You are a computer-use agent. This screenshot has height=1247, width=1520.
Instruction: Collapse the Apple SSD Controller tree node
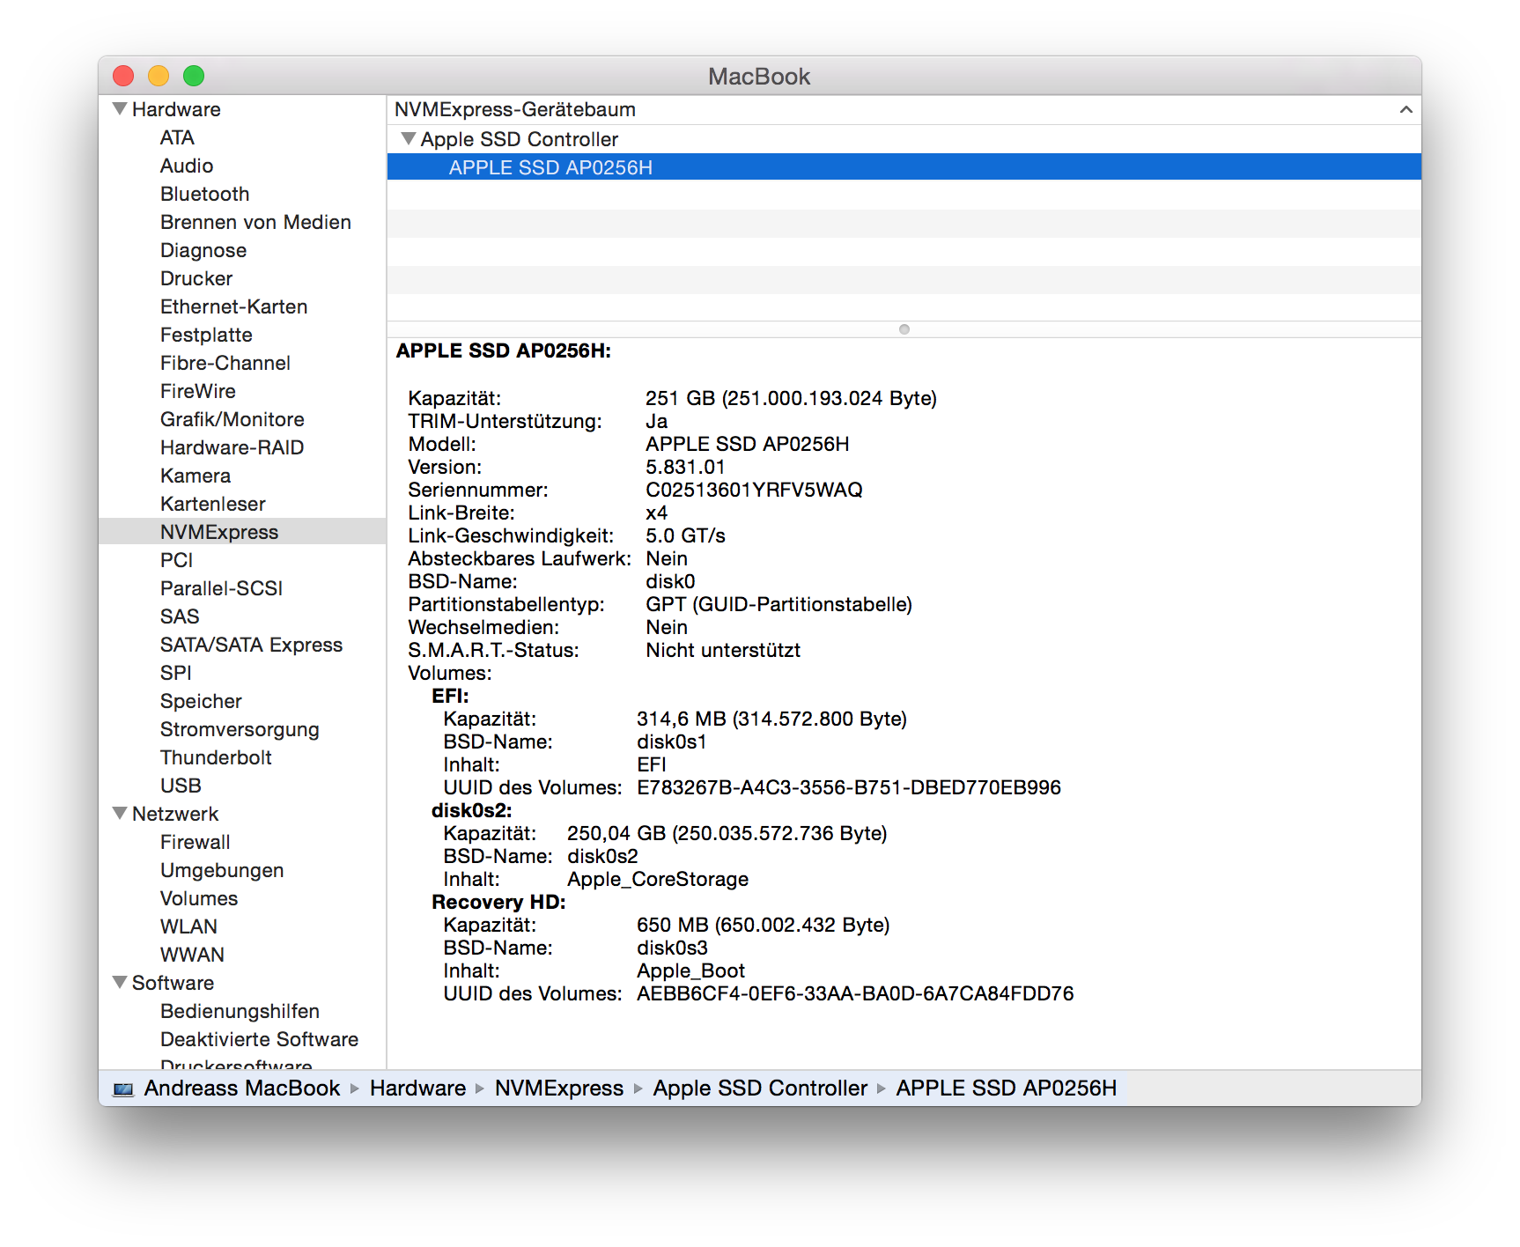click(408, 138)
